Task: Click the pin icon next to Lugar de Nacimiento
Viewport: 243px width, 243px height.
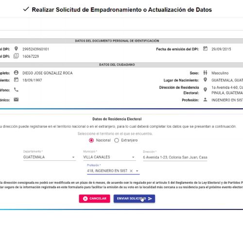Action: pos(205,80)
